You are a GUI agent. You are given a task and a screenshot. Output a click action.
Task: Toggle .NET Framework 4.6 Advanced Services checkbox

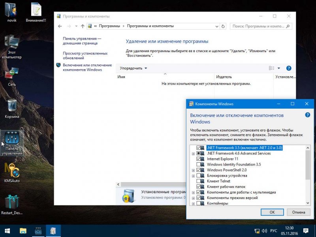pos(199,153)
